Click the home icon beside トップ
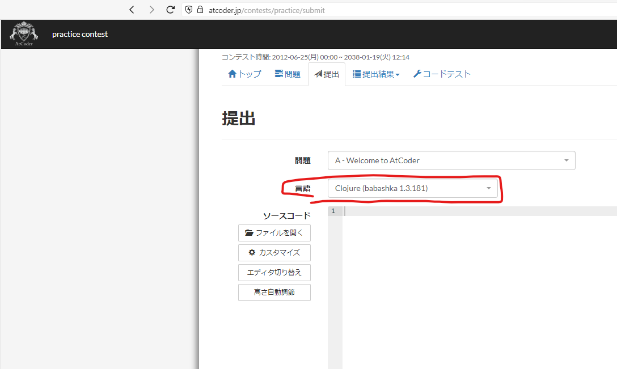This screenshot has height=369, width=617. [x=232, y=74]
